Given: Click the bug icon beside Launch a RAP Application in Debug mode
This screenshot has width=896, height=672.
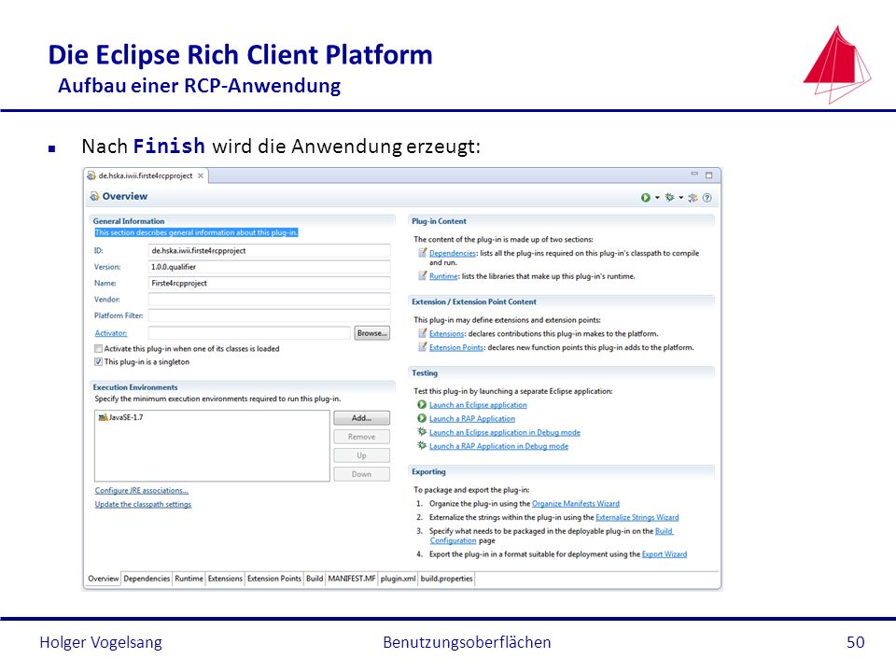Looking at the screenshot, I should [x=422, y=446].
